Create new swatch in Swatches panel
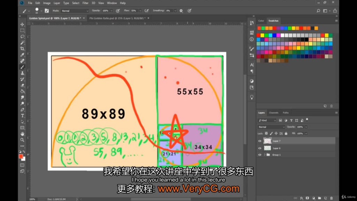357x201 pixels. pos(325,106)
